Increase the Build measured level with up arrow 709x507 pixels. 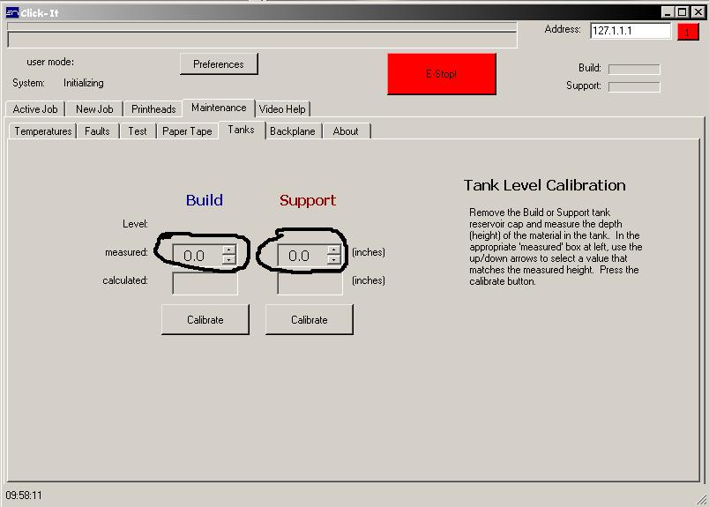click(229, 250)
